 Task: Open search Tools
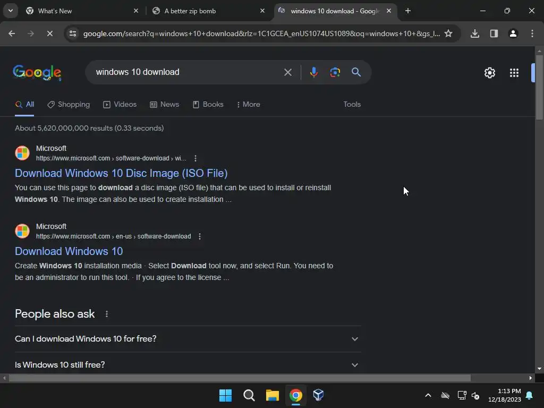click(x=352, y=105)
